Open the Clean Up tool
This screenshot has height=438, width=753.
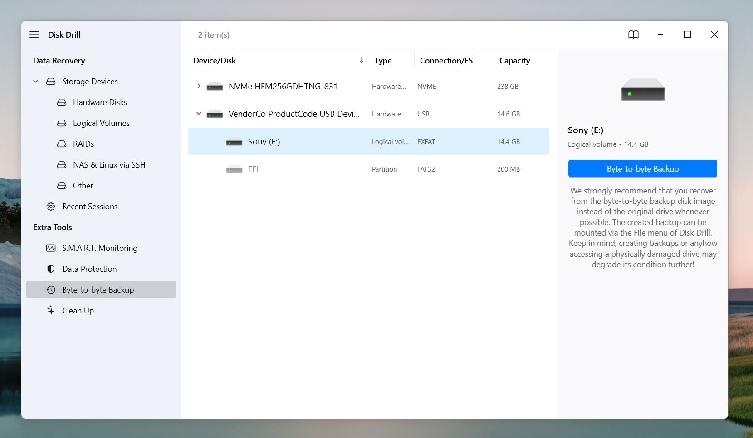pos(78,311)
